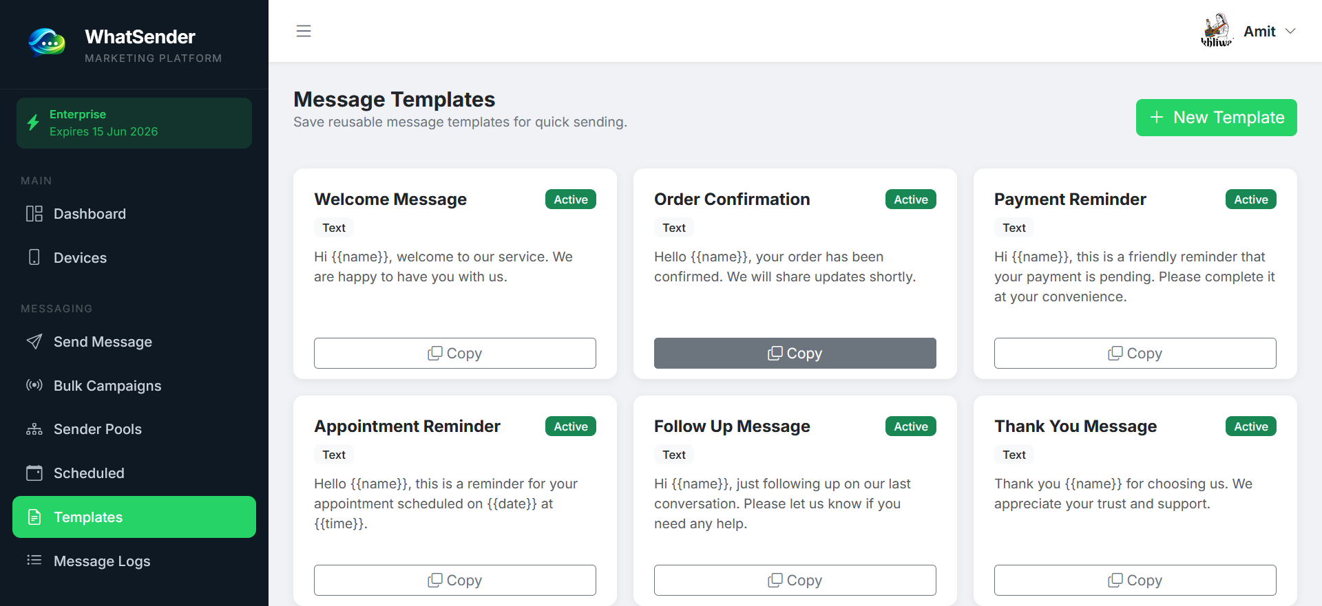This screenshot has width=1322, height=606.
Task: Click Text tag on Welcome Message card
Action: (334, 228)
